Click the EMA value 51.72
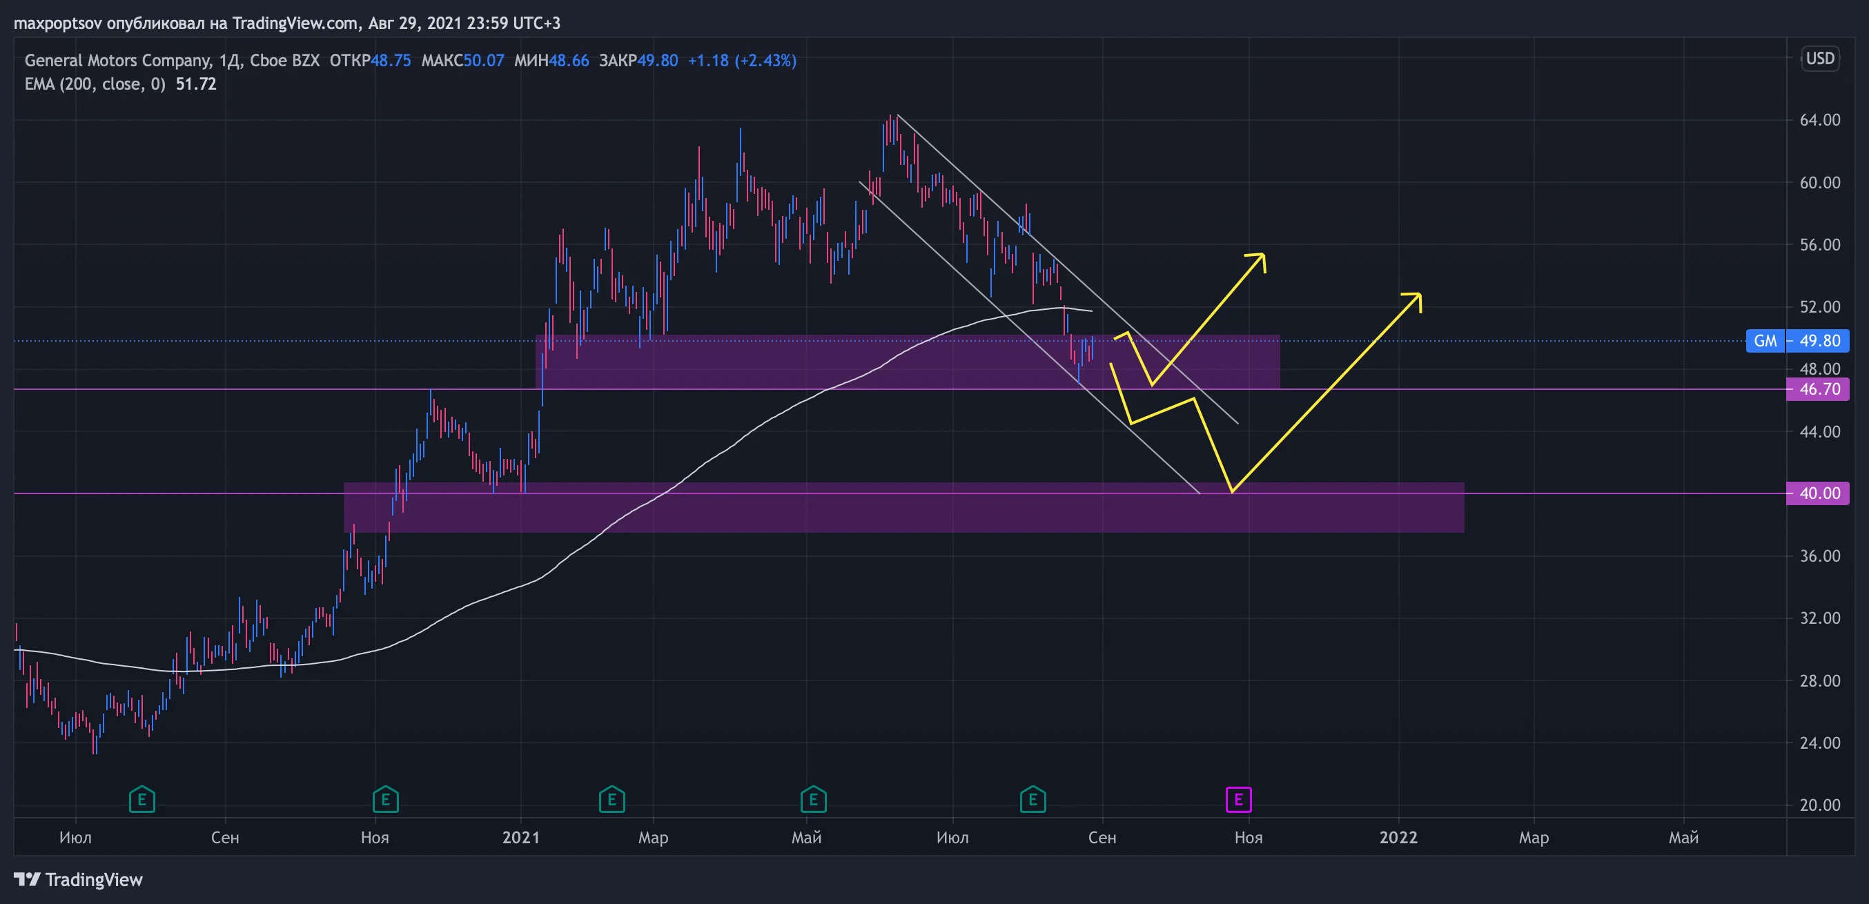 (x=196, y=84)
